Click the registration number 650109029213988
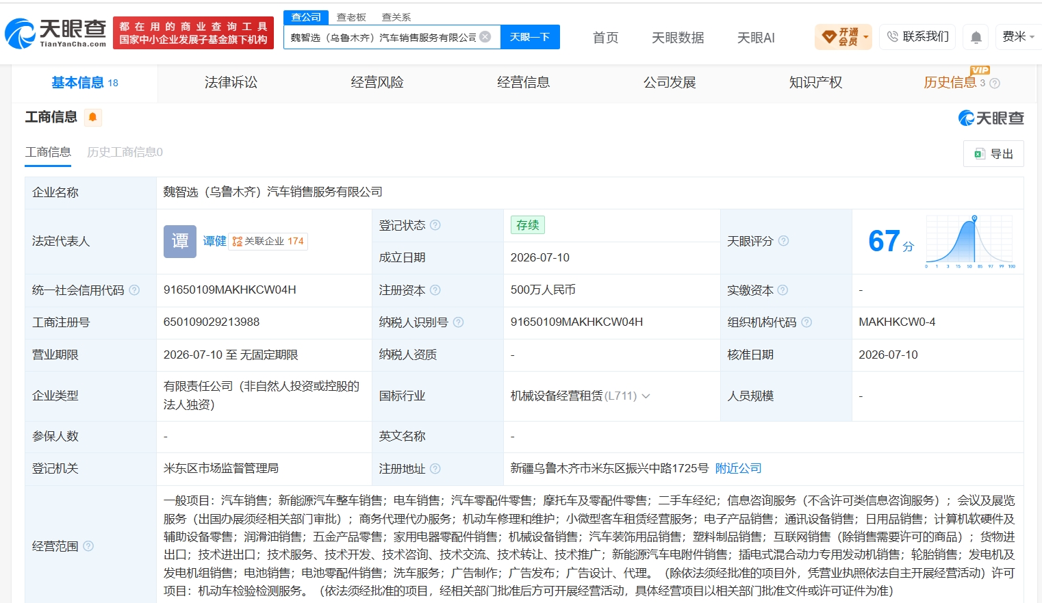Viewport: 1042px width, 603px height. (x=212, y=322)
